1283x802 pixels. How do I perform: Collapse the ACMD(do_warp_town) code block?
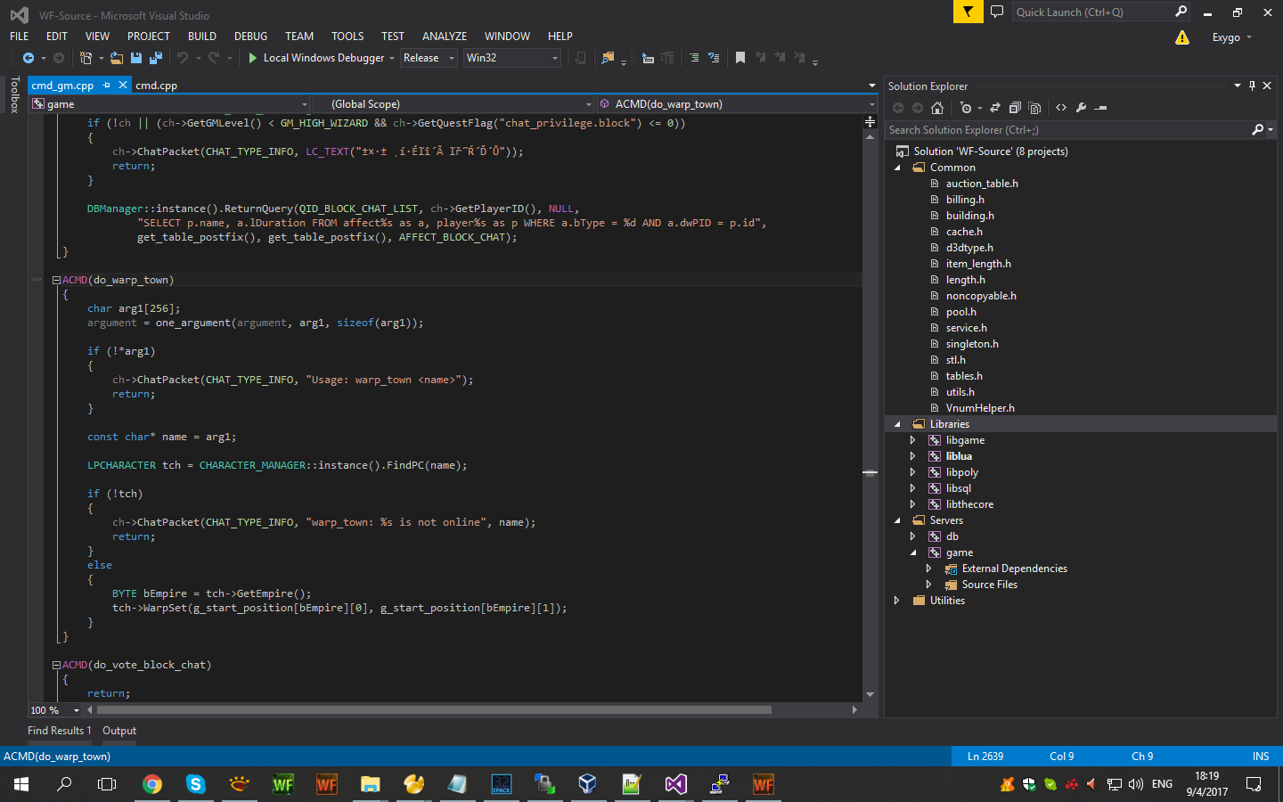(x=56, y=280)
